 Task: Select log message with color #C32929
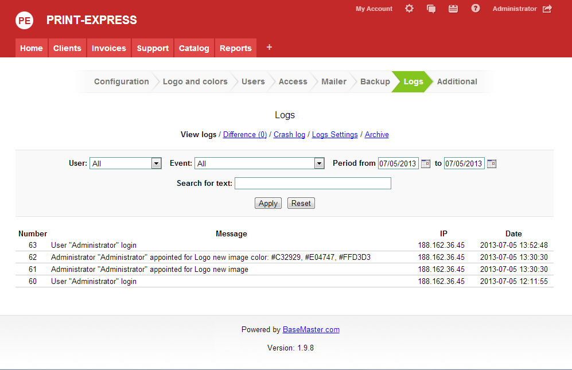(211, 257)
